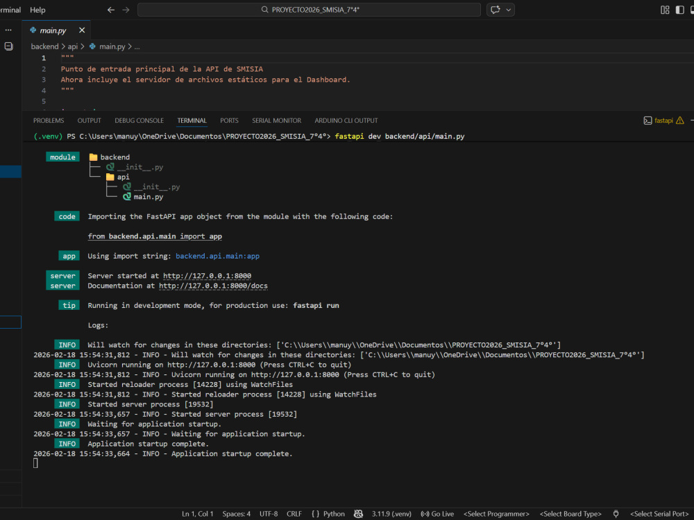Click line 2 comment Punto de entrada

[162, 69]
